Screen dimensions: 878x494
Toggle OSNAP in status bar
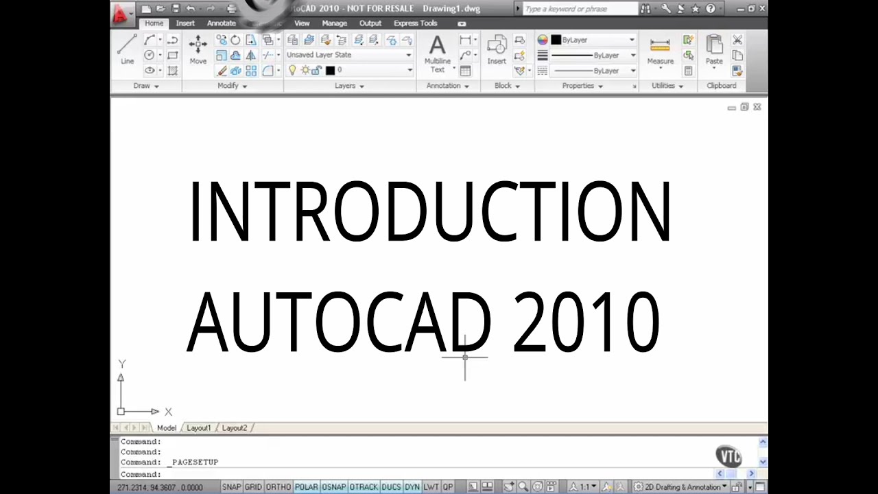[x=333, y=487]
